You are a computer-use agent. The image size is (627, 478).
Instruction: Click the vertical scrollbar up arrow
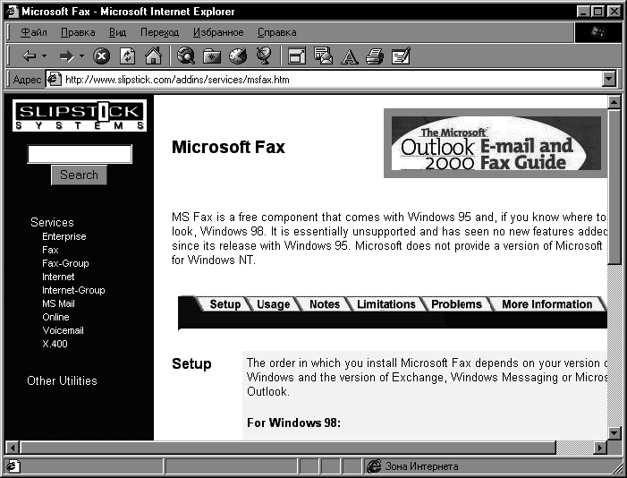[614, 102]
